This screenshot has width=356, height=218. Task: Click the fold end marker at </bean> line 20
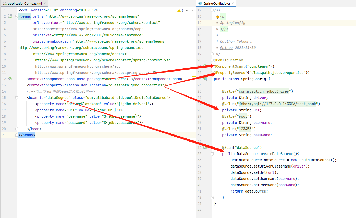coord(17,129)
